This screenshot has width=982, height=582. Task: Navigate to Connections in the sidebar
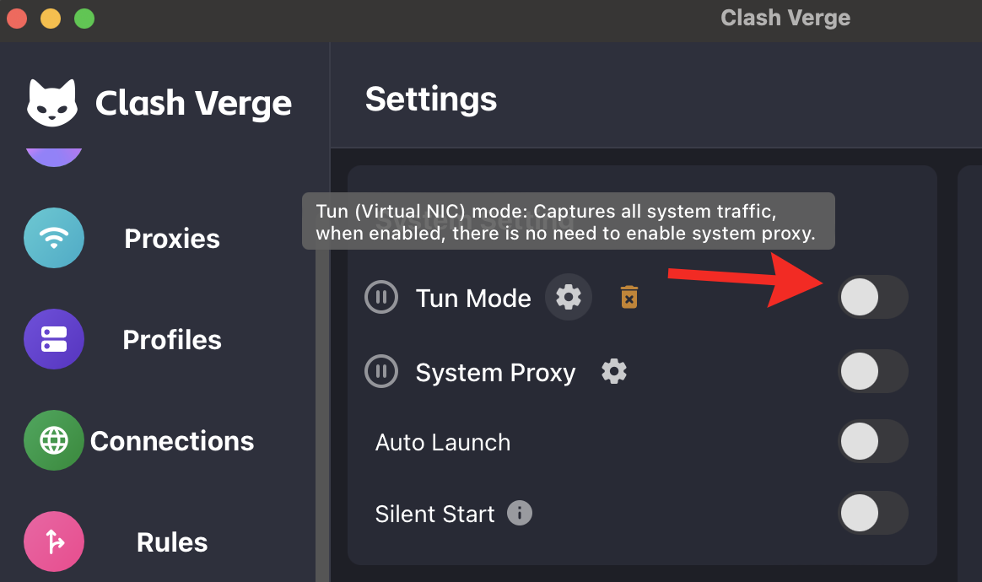coord(171,441)
